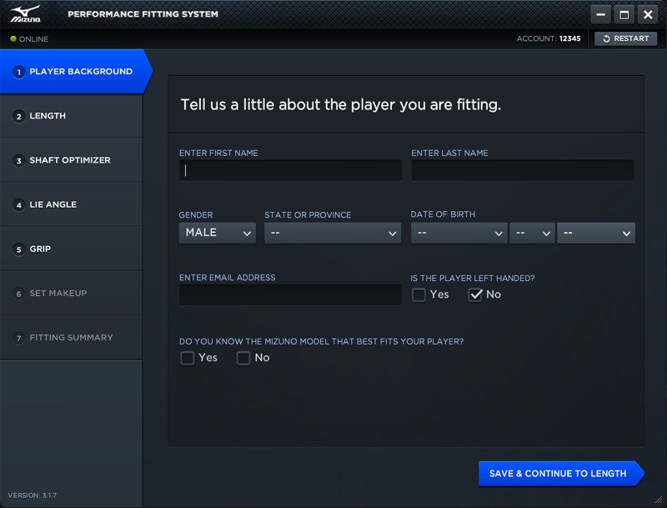Open the Shaft Optimizer step
667x508 pixels.
coord(71,160)
